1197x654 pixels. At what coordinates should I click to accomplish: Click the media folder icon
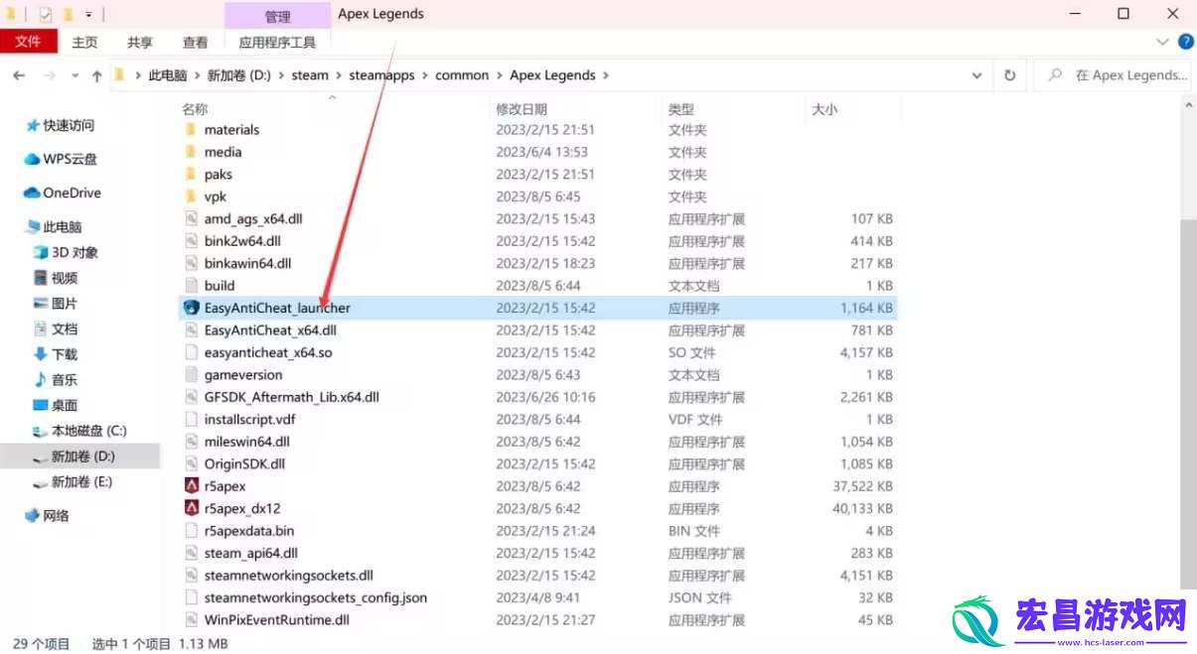coord(192,152)
